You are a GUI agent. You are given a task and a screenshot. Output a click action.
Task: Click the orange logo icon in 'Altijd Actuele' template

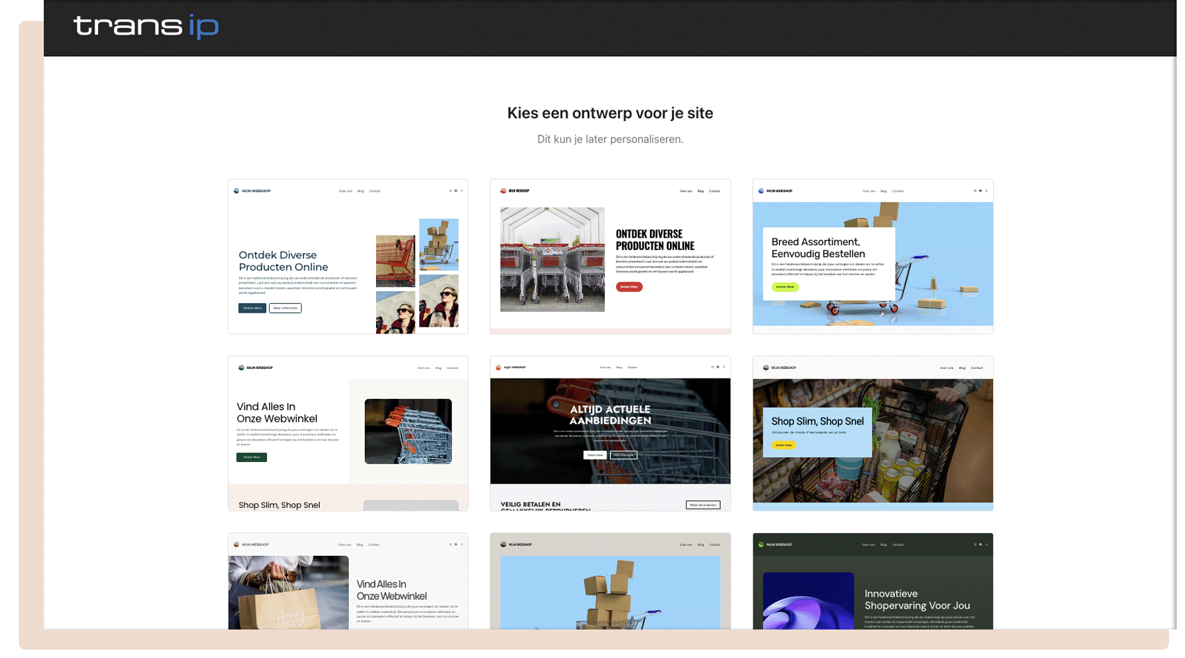click(x=498, y=368)
